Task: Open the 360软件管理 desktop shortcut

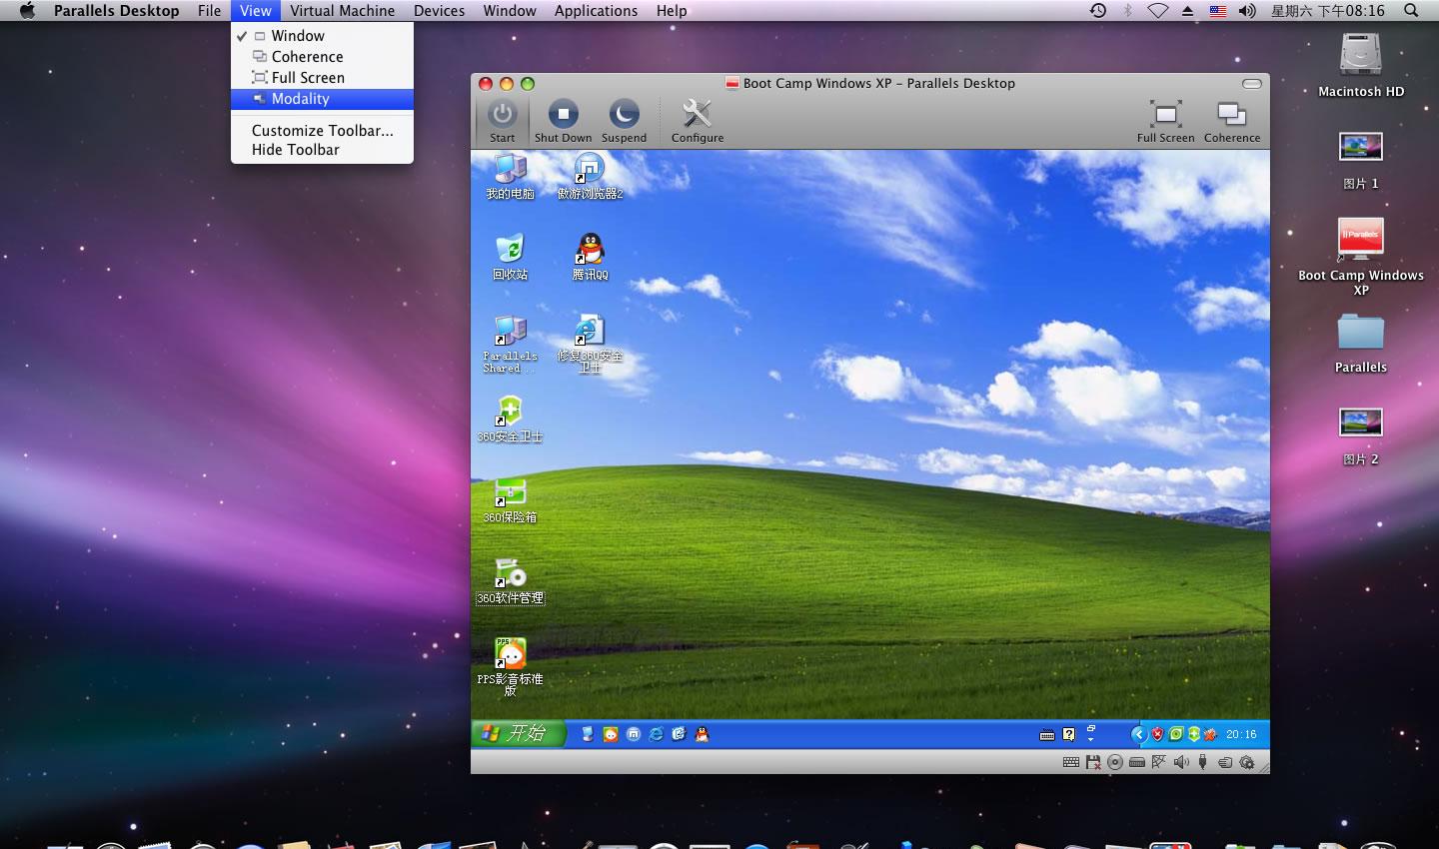Action: (x=510, y=581)
